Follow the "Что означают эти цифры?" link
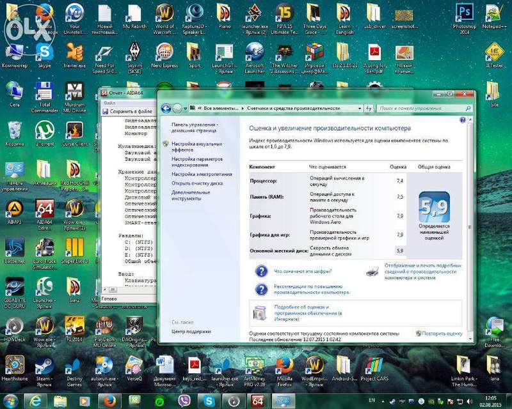 (x=303, y=271)
